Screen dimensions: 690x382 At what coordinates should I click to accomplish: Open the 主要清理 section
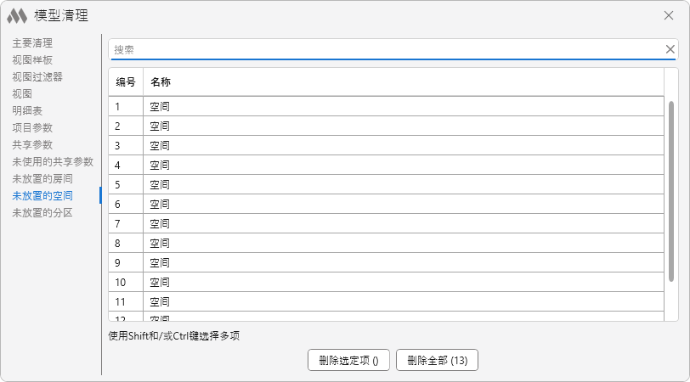(x=32, y=42)
